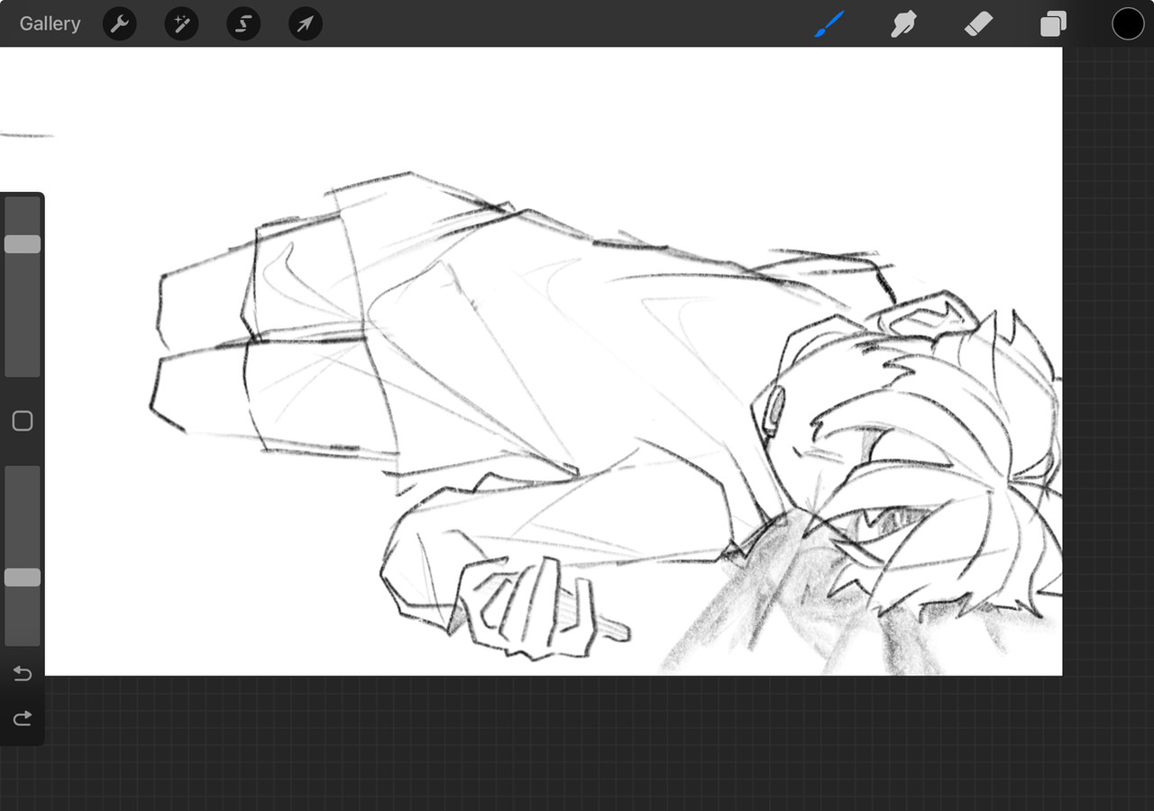Redo the undone stroke
1154x811 pixels.
click(23, 717)
